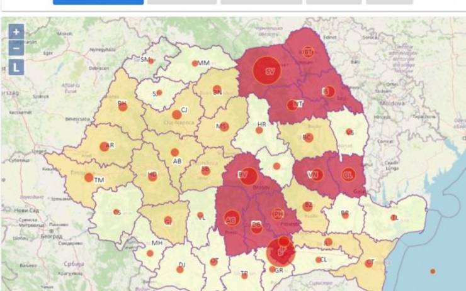Select the BT county marker
Screen dimensions: 466x291
[308, 52]
